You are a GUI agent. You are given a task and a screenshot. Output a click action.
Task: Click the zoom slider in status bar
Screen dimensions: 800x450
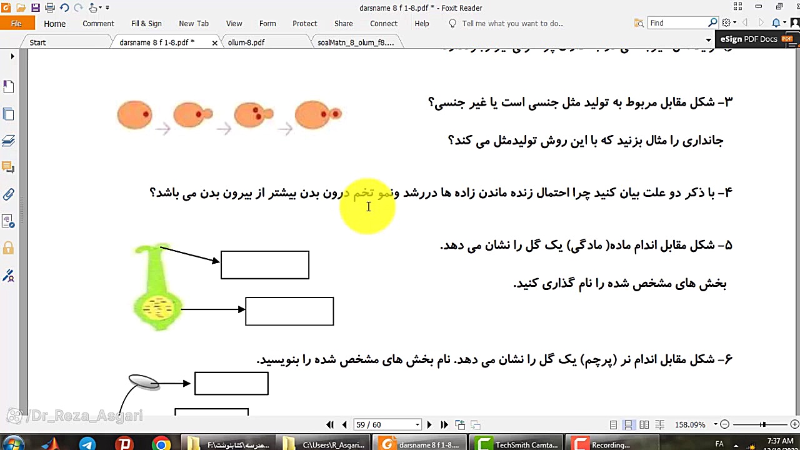coord(763,425)
